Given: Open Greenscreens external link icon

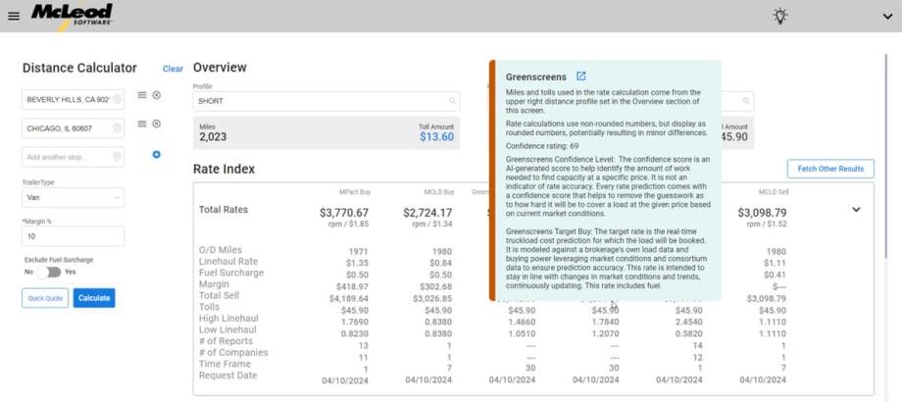Looking at the screenshot, I should pyautogui.click(x=581, y=75).
